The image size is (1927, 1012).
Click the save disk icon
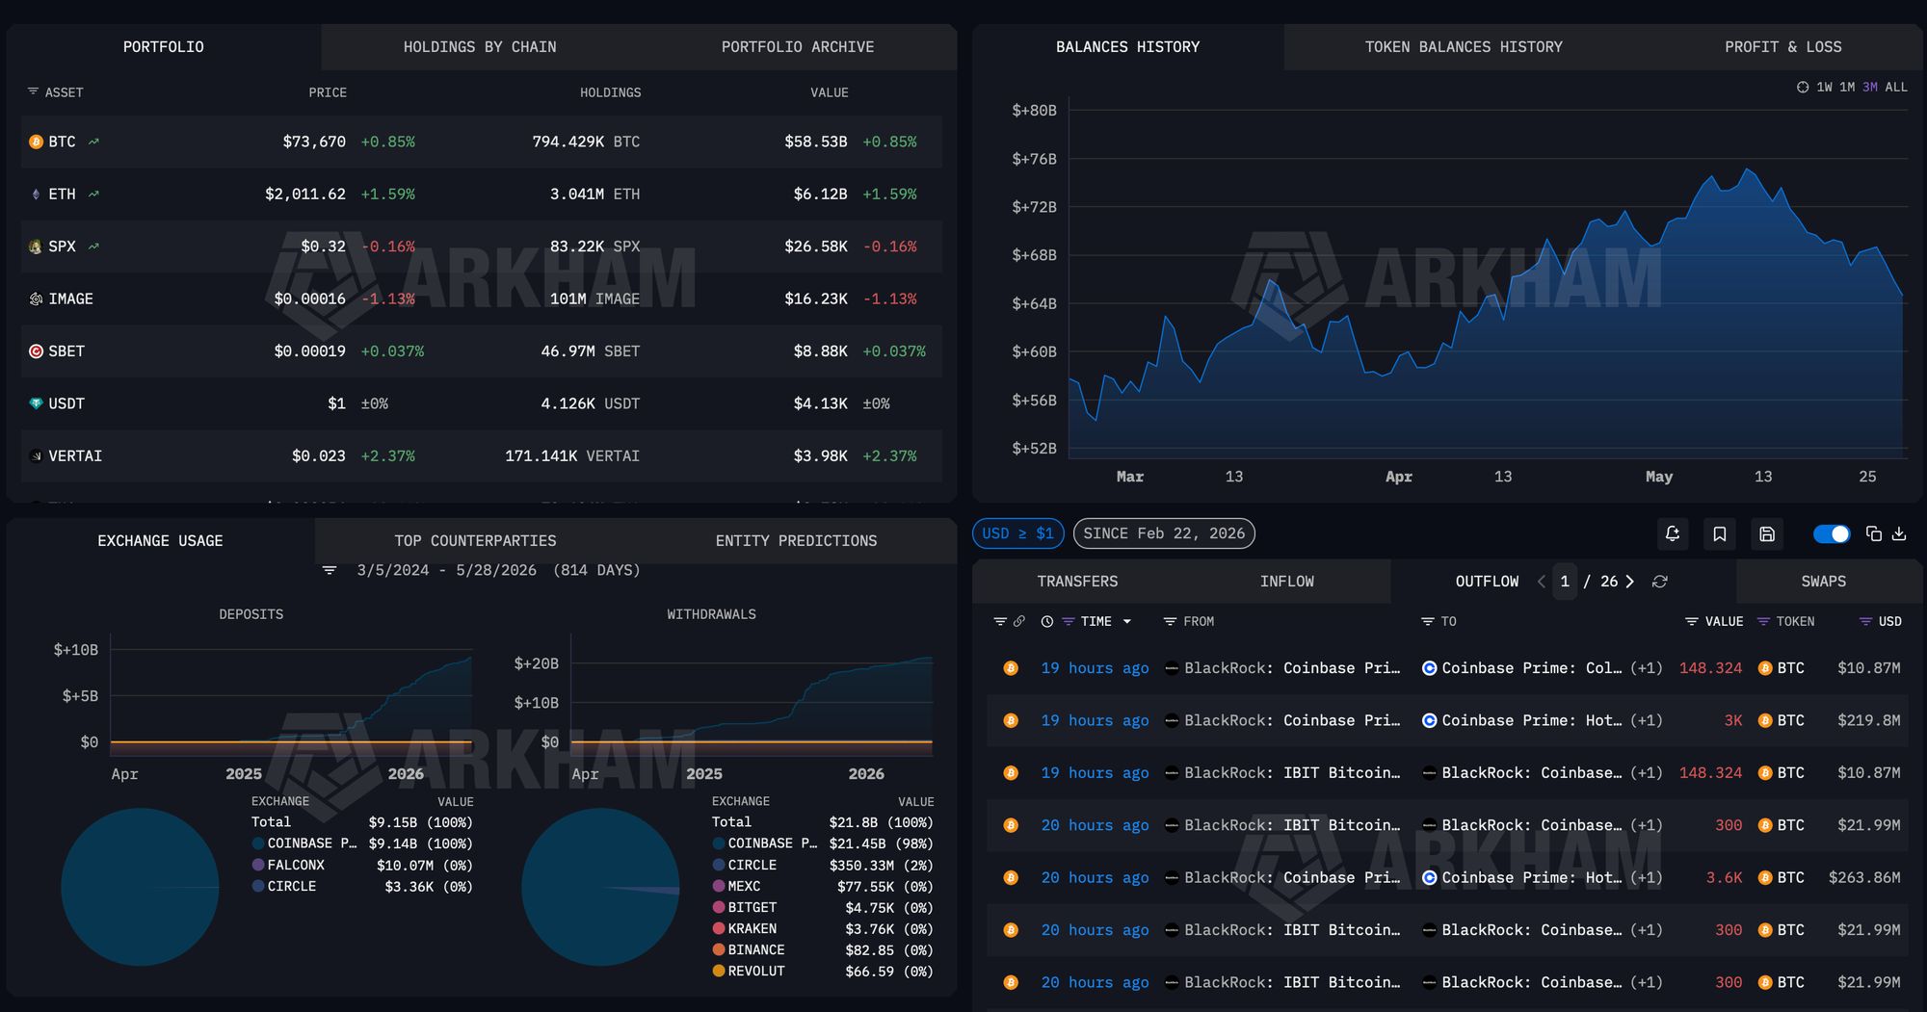pyautogui.click(x=1767, y=533)
